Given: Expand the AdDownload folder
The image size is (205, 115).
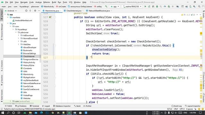Looking at the screenshot, I should coord(19,35).
